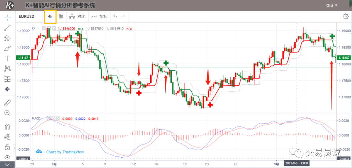Select the crosshair cursor tool
This screenshot has width=352, height=168.
click(7, 17)
